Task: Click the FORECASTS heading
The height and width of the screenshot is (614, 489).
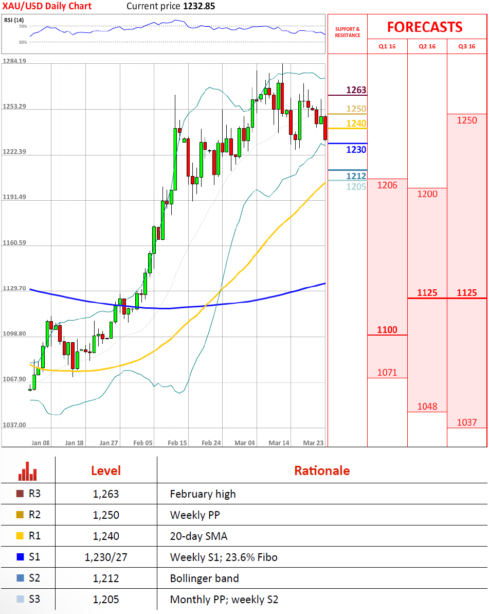Action: tap(425, 27)
